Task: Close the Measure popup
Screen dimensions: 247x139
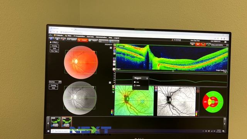Action: point(147,78)
